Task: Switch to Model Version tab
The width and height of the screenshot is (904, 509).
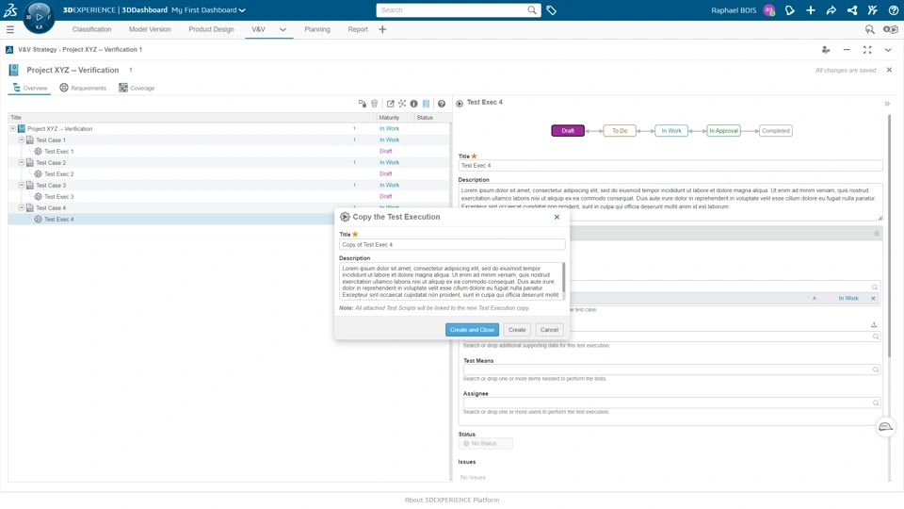Action: [150, 29]
